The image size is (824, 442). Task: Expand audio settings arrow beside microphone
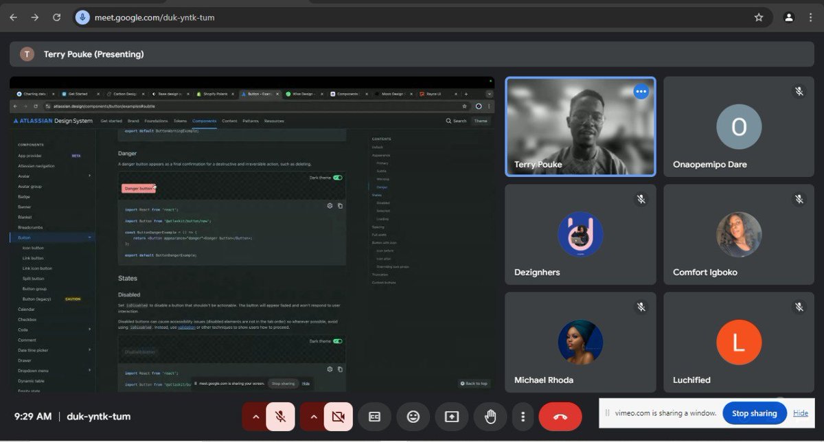[255, 417]
